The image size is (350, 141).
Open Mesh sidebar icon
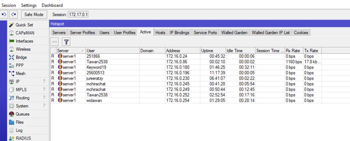(x=11, y=73)
